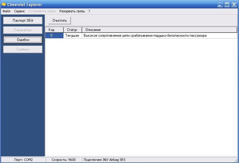The width and height of the screenshot is (239, 163).
Task: Open the Сервис menu
Action: [19, 11]
